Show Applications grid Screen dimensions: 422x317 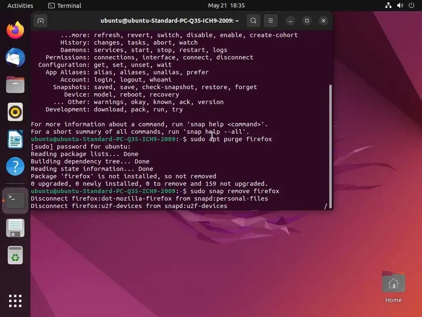point(15,301)
